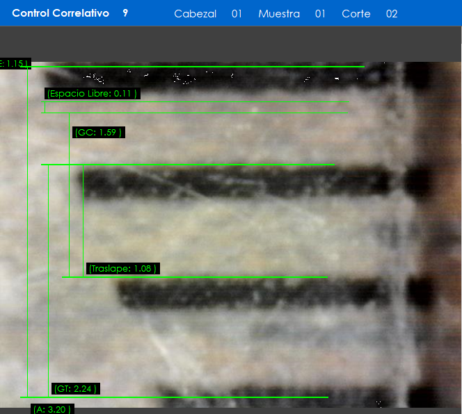
Task: Select the 01 value next to Cabezal
Action: click(237, 14)
